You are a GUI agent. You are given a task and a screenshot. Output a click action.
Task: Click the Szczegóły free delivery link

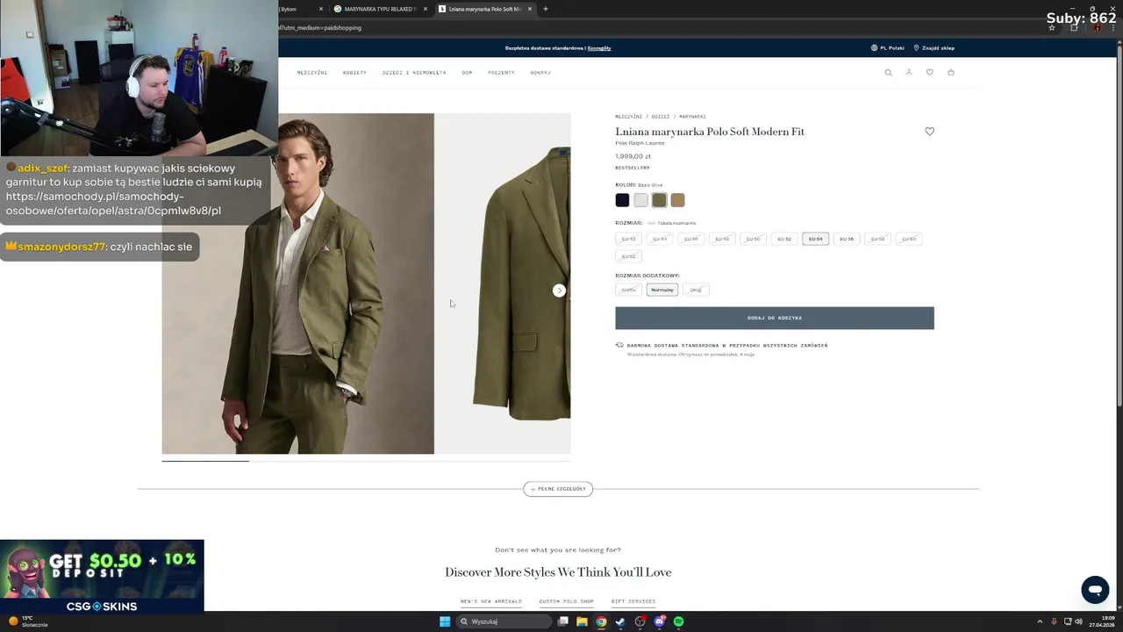599,48
